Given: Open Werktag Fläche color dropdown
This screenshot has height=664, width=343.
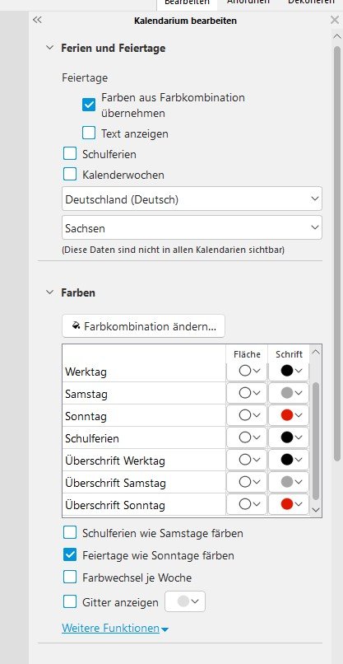Looking at the screenshot, I should coord(249,371).
